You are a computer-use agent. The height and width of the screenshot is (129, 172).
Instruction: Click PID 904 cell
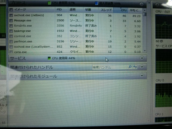[x=59, y=15]
